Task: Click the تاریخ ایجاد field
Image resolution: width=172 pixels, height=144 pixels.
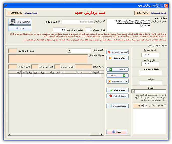Action: click(x=83, y=67)
